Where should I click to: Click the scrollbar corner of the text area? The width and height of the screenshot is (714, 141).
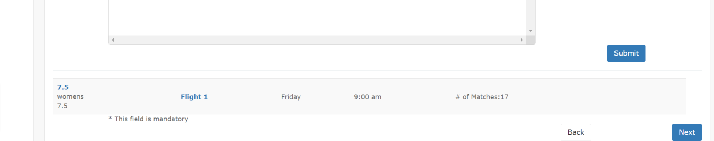(x=531, y=40)
